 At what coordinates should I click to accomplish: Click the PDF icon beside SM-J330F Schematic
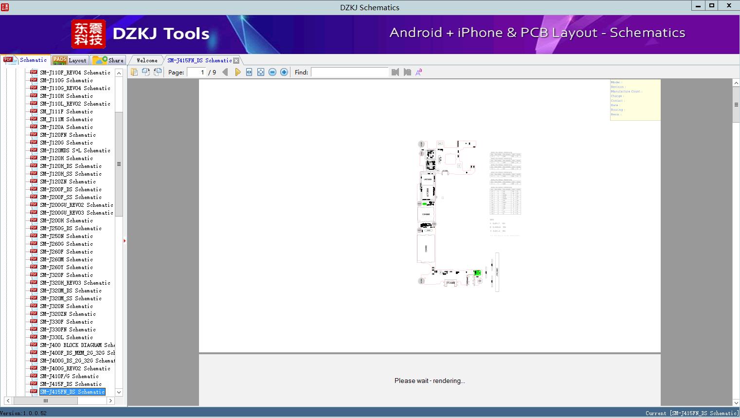tap(34, 321)
